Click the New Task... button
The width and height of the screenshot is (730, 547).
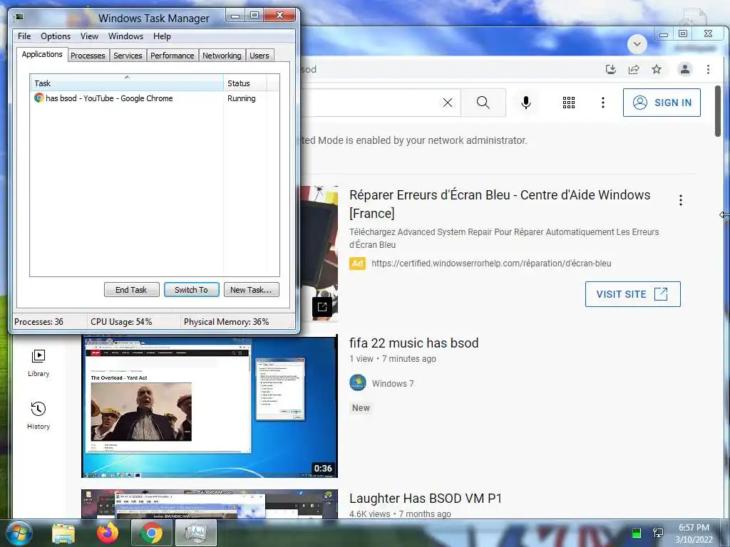pyautogui.click(x=252, y=290)
